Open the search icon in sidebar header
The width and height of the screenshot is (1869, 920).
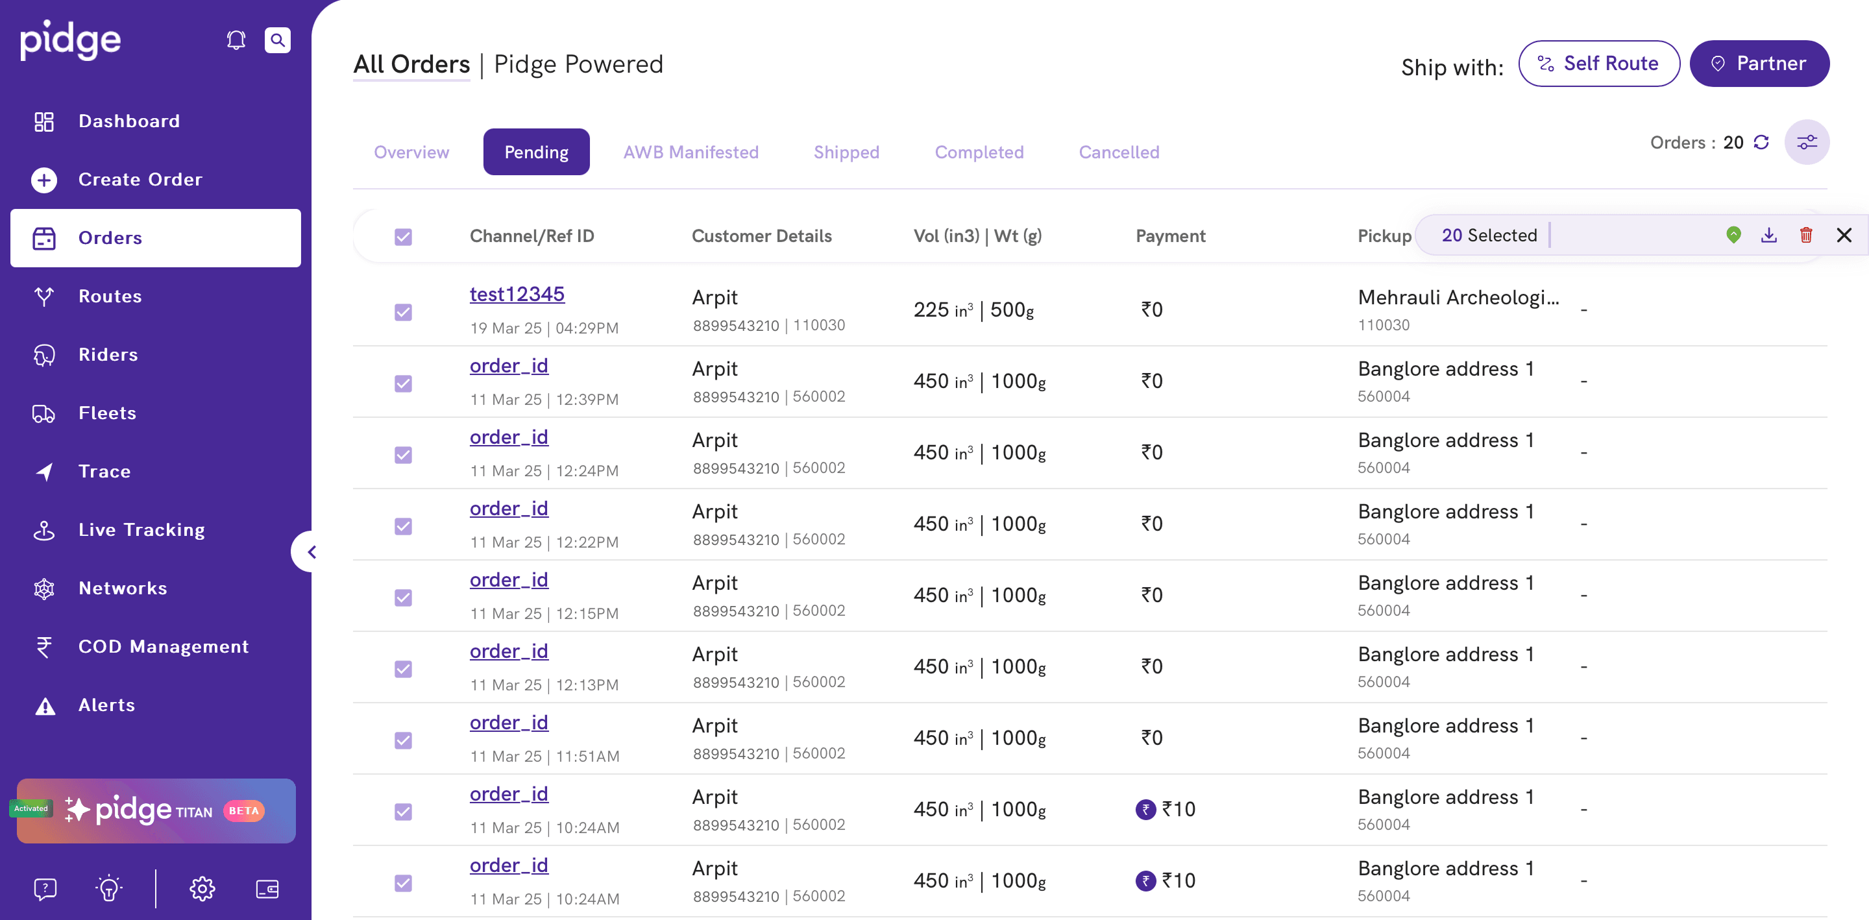(277, 40)
